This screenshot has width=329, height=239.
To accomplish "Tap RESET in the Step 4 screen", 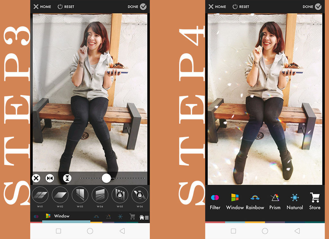I will [241, 7].
